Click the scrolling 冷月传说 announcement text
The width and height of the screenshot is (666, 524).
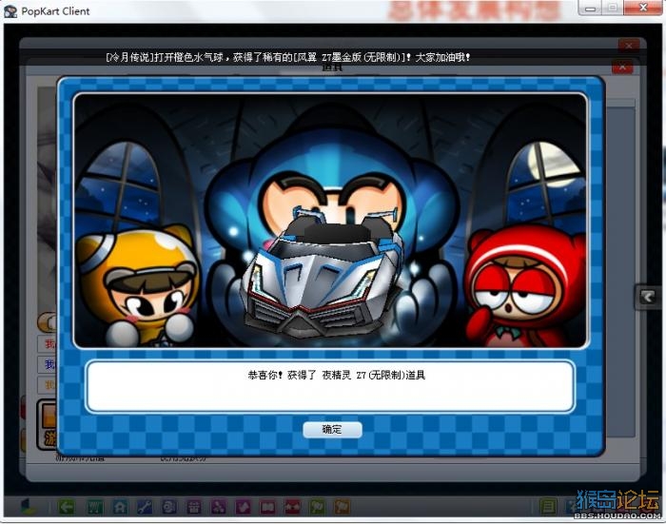click(x=288, y=57)
